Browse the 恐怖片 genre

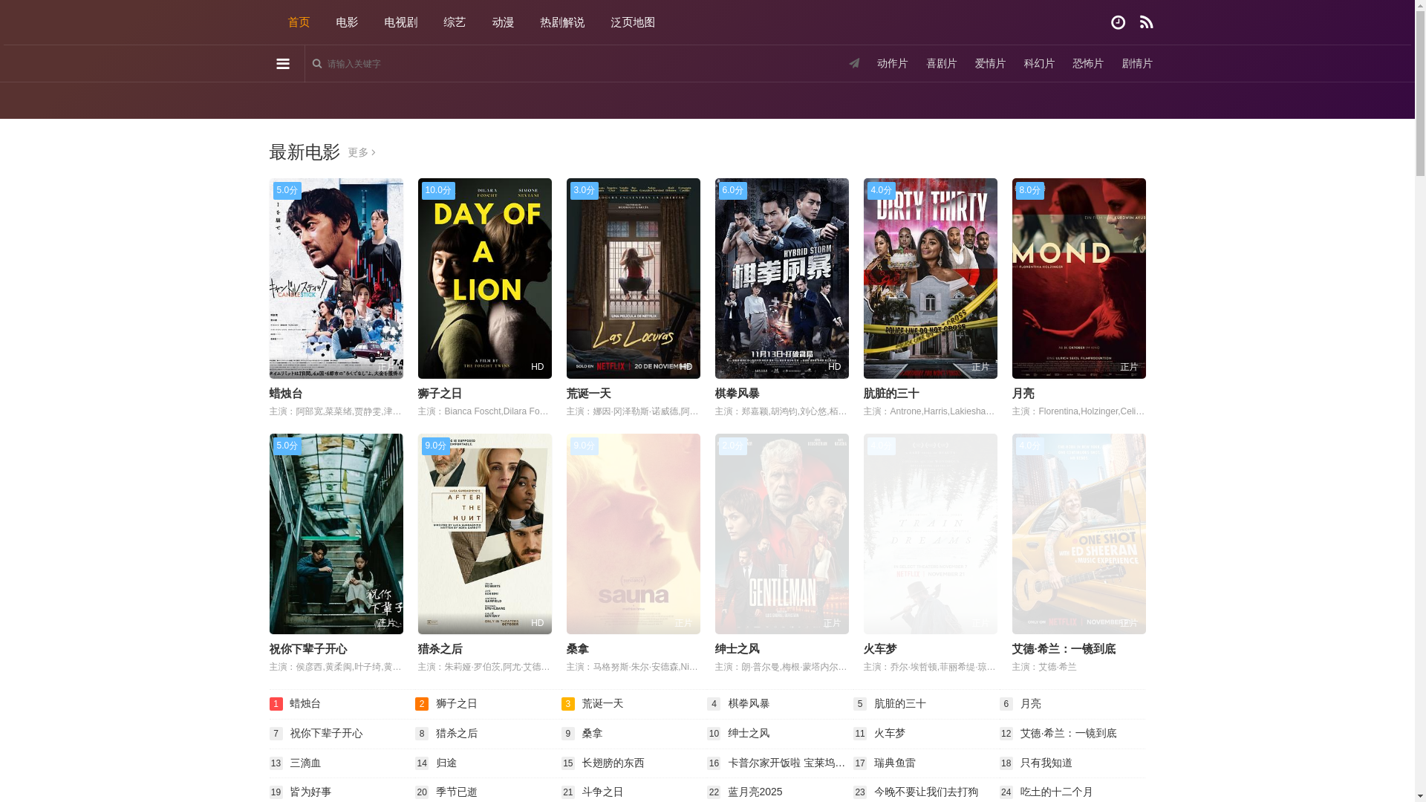(1088, 63)
